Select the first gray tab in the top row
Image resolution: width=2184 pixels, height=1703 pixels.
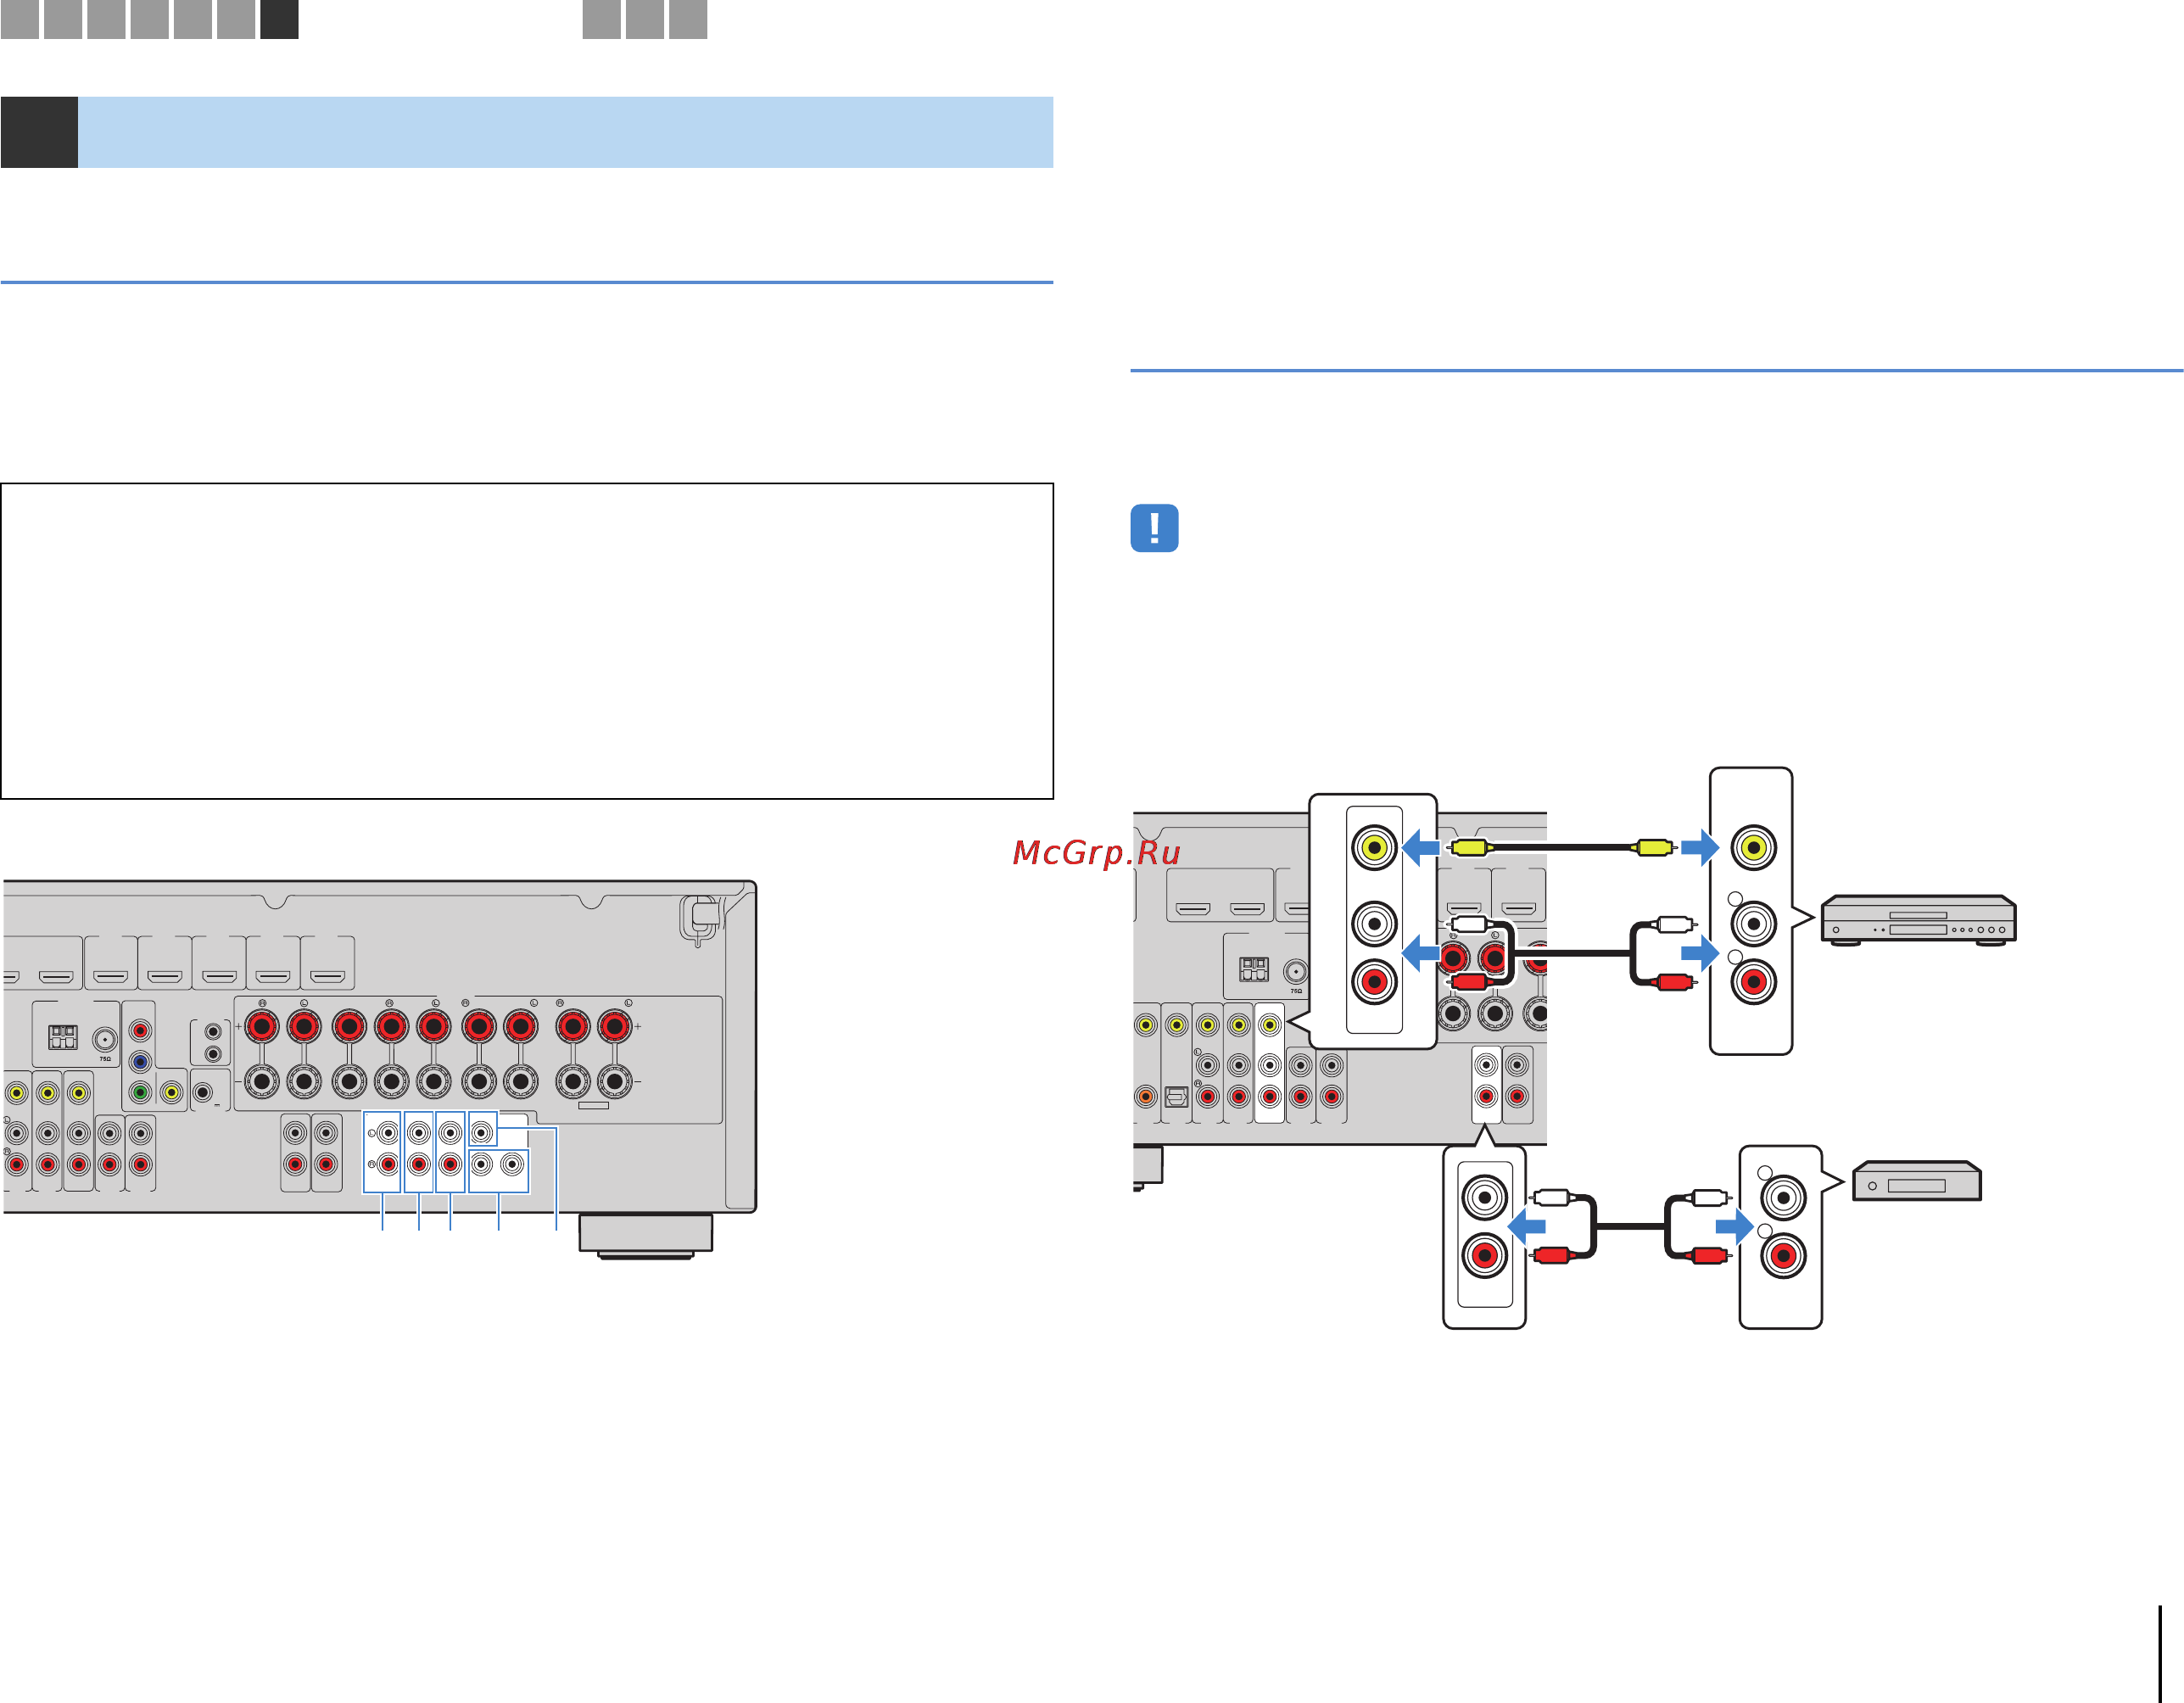pos(19,19)
